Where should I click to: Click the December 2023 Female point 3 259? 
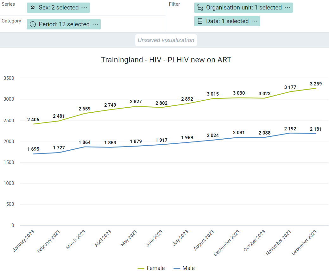[316, 88]
